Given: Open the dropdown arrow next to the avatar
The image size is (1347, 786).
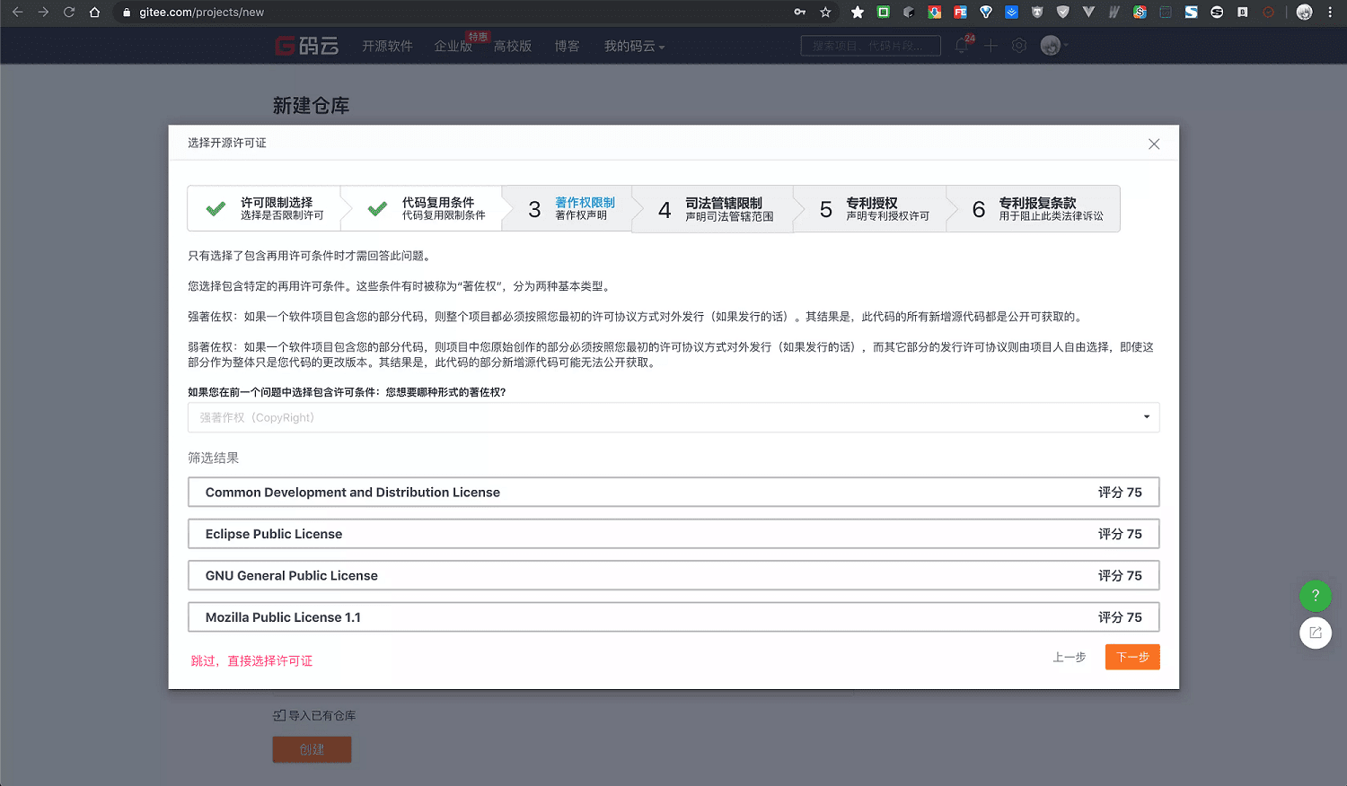Looking at the screenshot, I should coord(1065,45).
